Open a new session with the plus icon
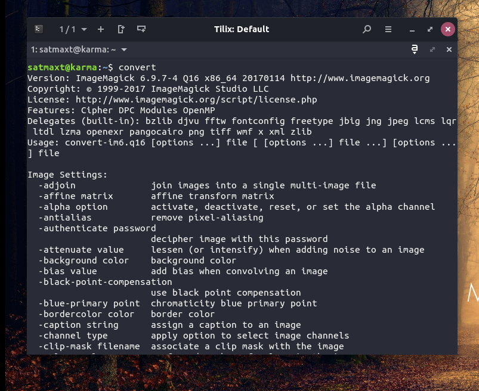479x391 pixels. (100, 29)
